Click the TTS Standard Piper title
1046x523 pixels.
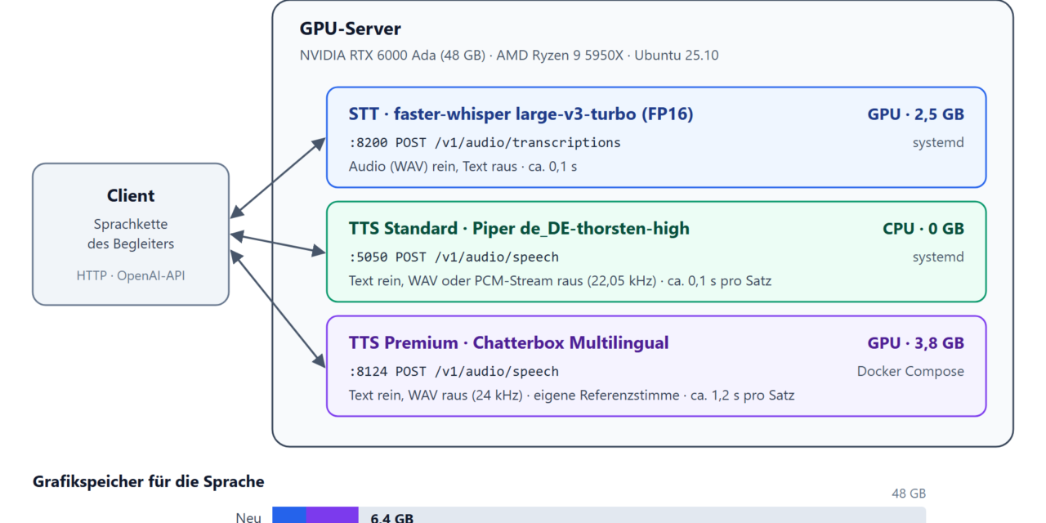point(519,228)
